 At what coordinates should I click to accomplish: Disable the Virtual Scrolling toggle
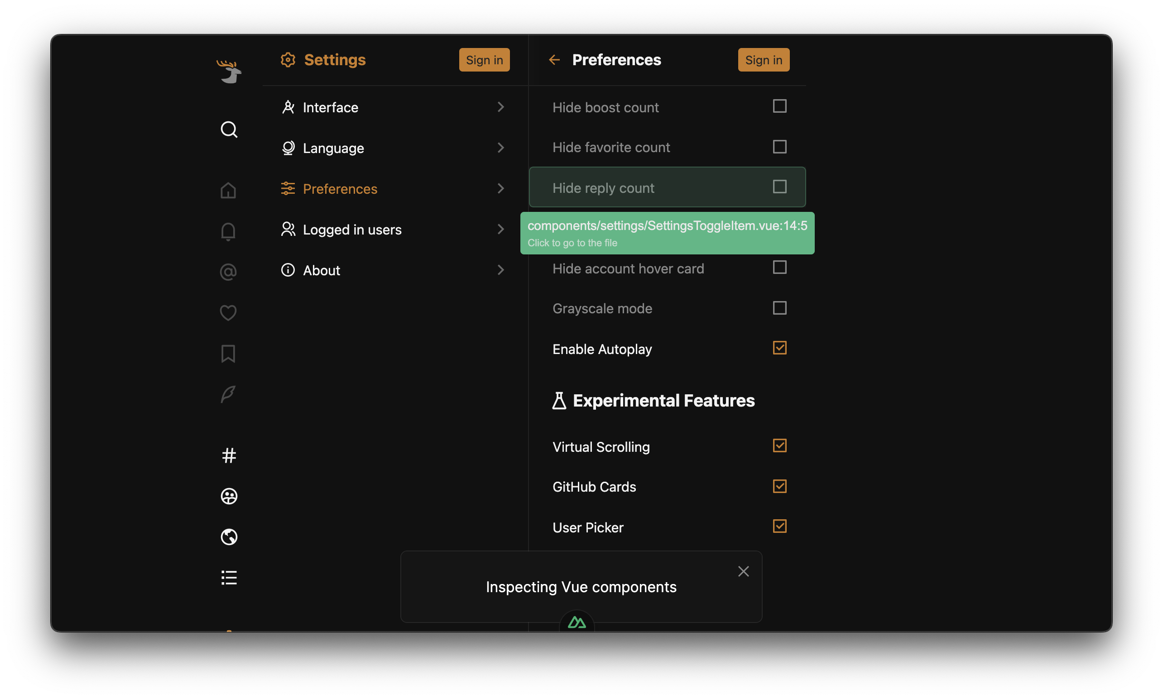pos(779,445)
